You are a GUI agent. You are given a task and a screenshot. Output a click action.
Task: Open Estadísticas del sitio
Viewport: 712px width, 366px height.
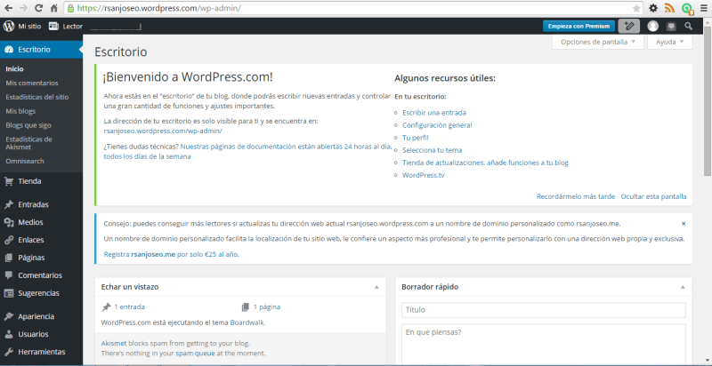click(x=37, y=97)
